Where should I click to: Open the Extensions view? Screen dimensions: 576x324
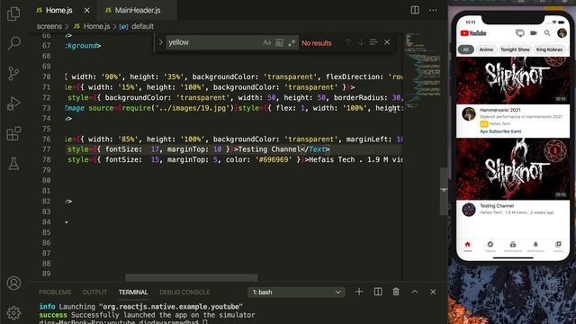(x=13, y=134)
